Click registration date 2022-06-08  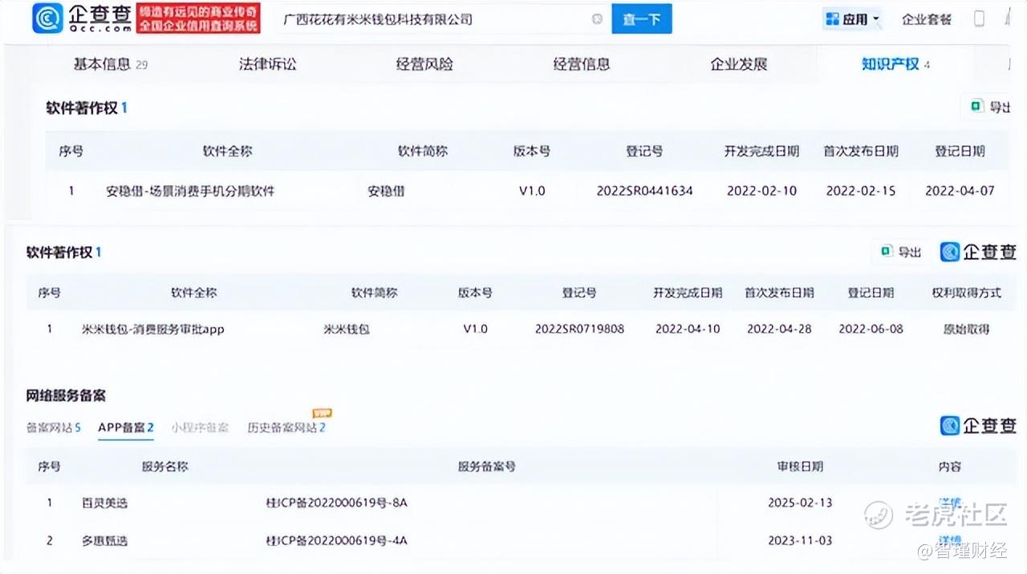(871, 329)
